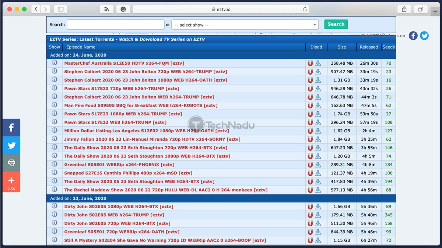This screenshot has height=248, width=442.
Task: Expand the select show dropdown
Action: tap(245, 25)
